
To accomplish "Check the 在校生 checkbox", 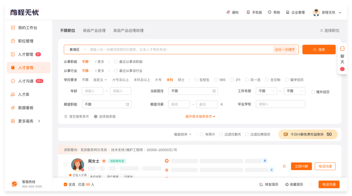I will [x=196, y=80].
